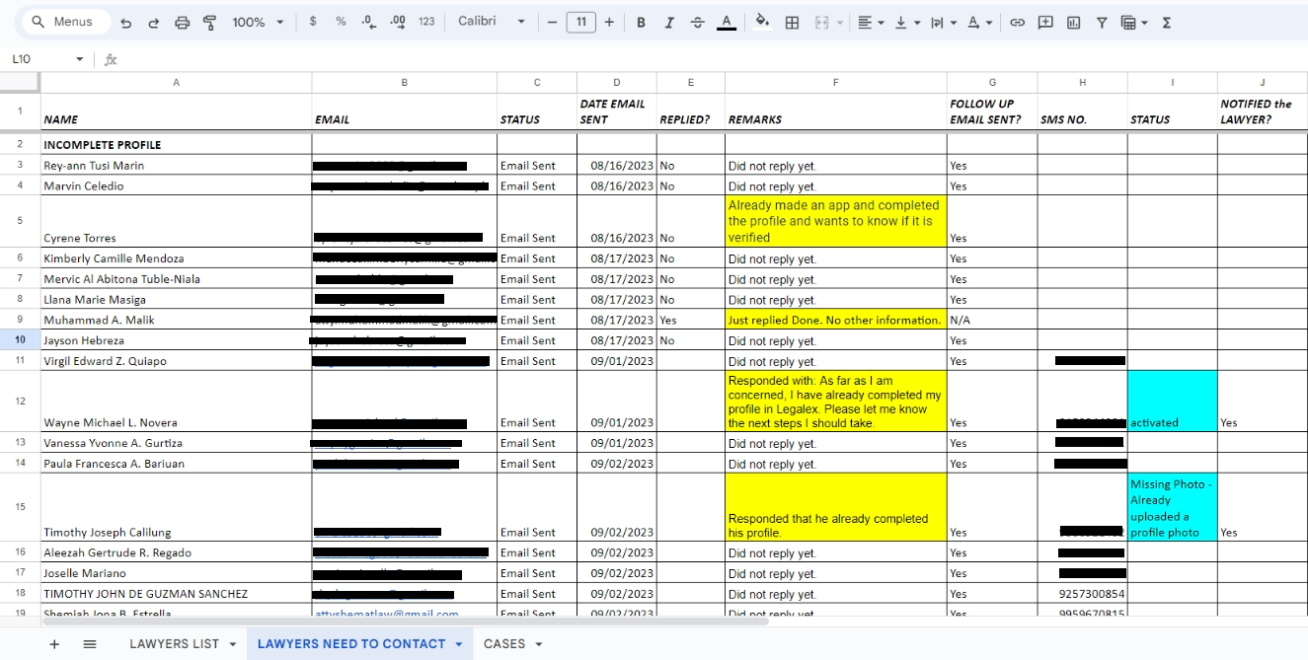Screen dimensions: 1308x660
Task: Increase font size with plus button
Action: [609, 22]
